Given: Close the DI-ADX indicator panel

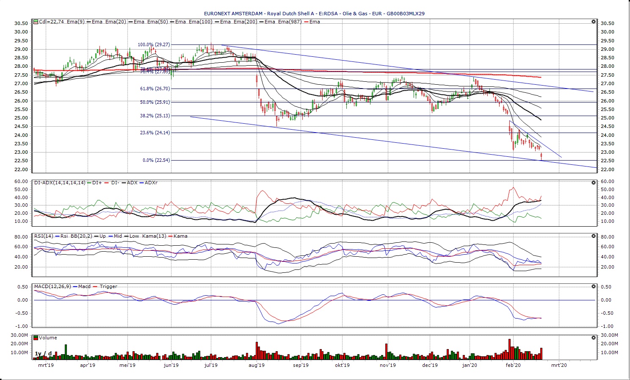Looking at the screenshot, I should 594,183.
